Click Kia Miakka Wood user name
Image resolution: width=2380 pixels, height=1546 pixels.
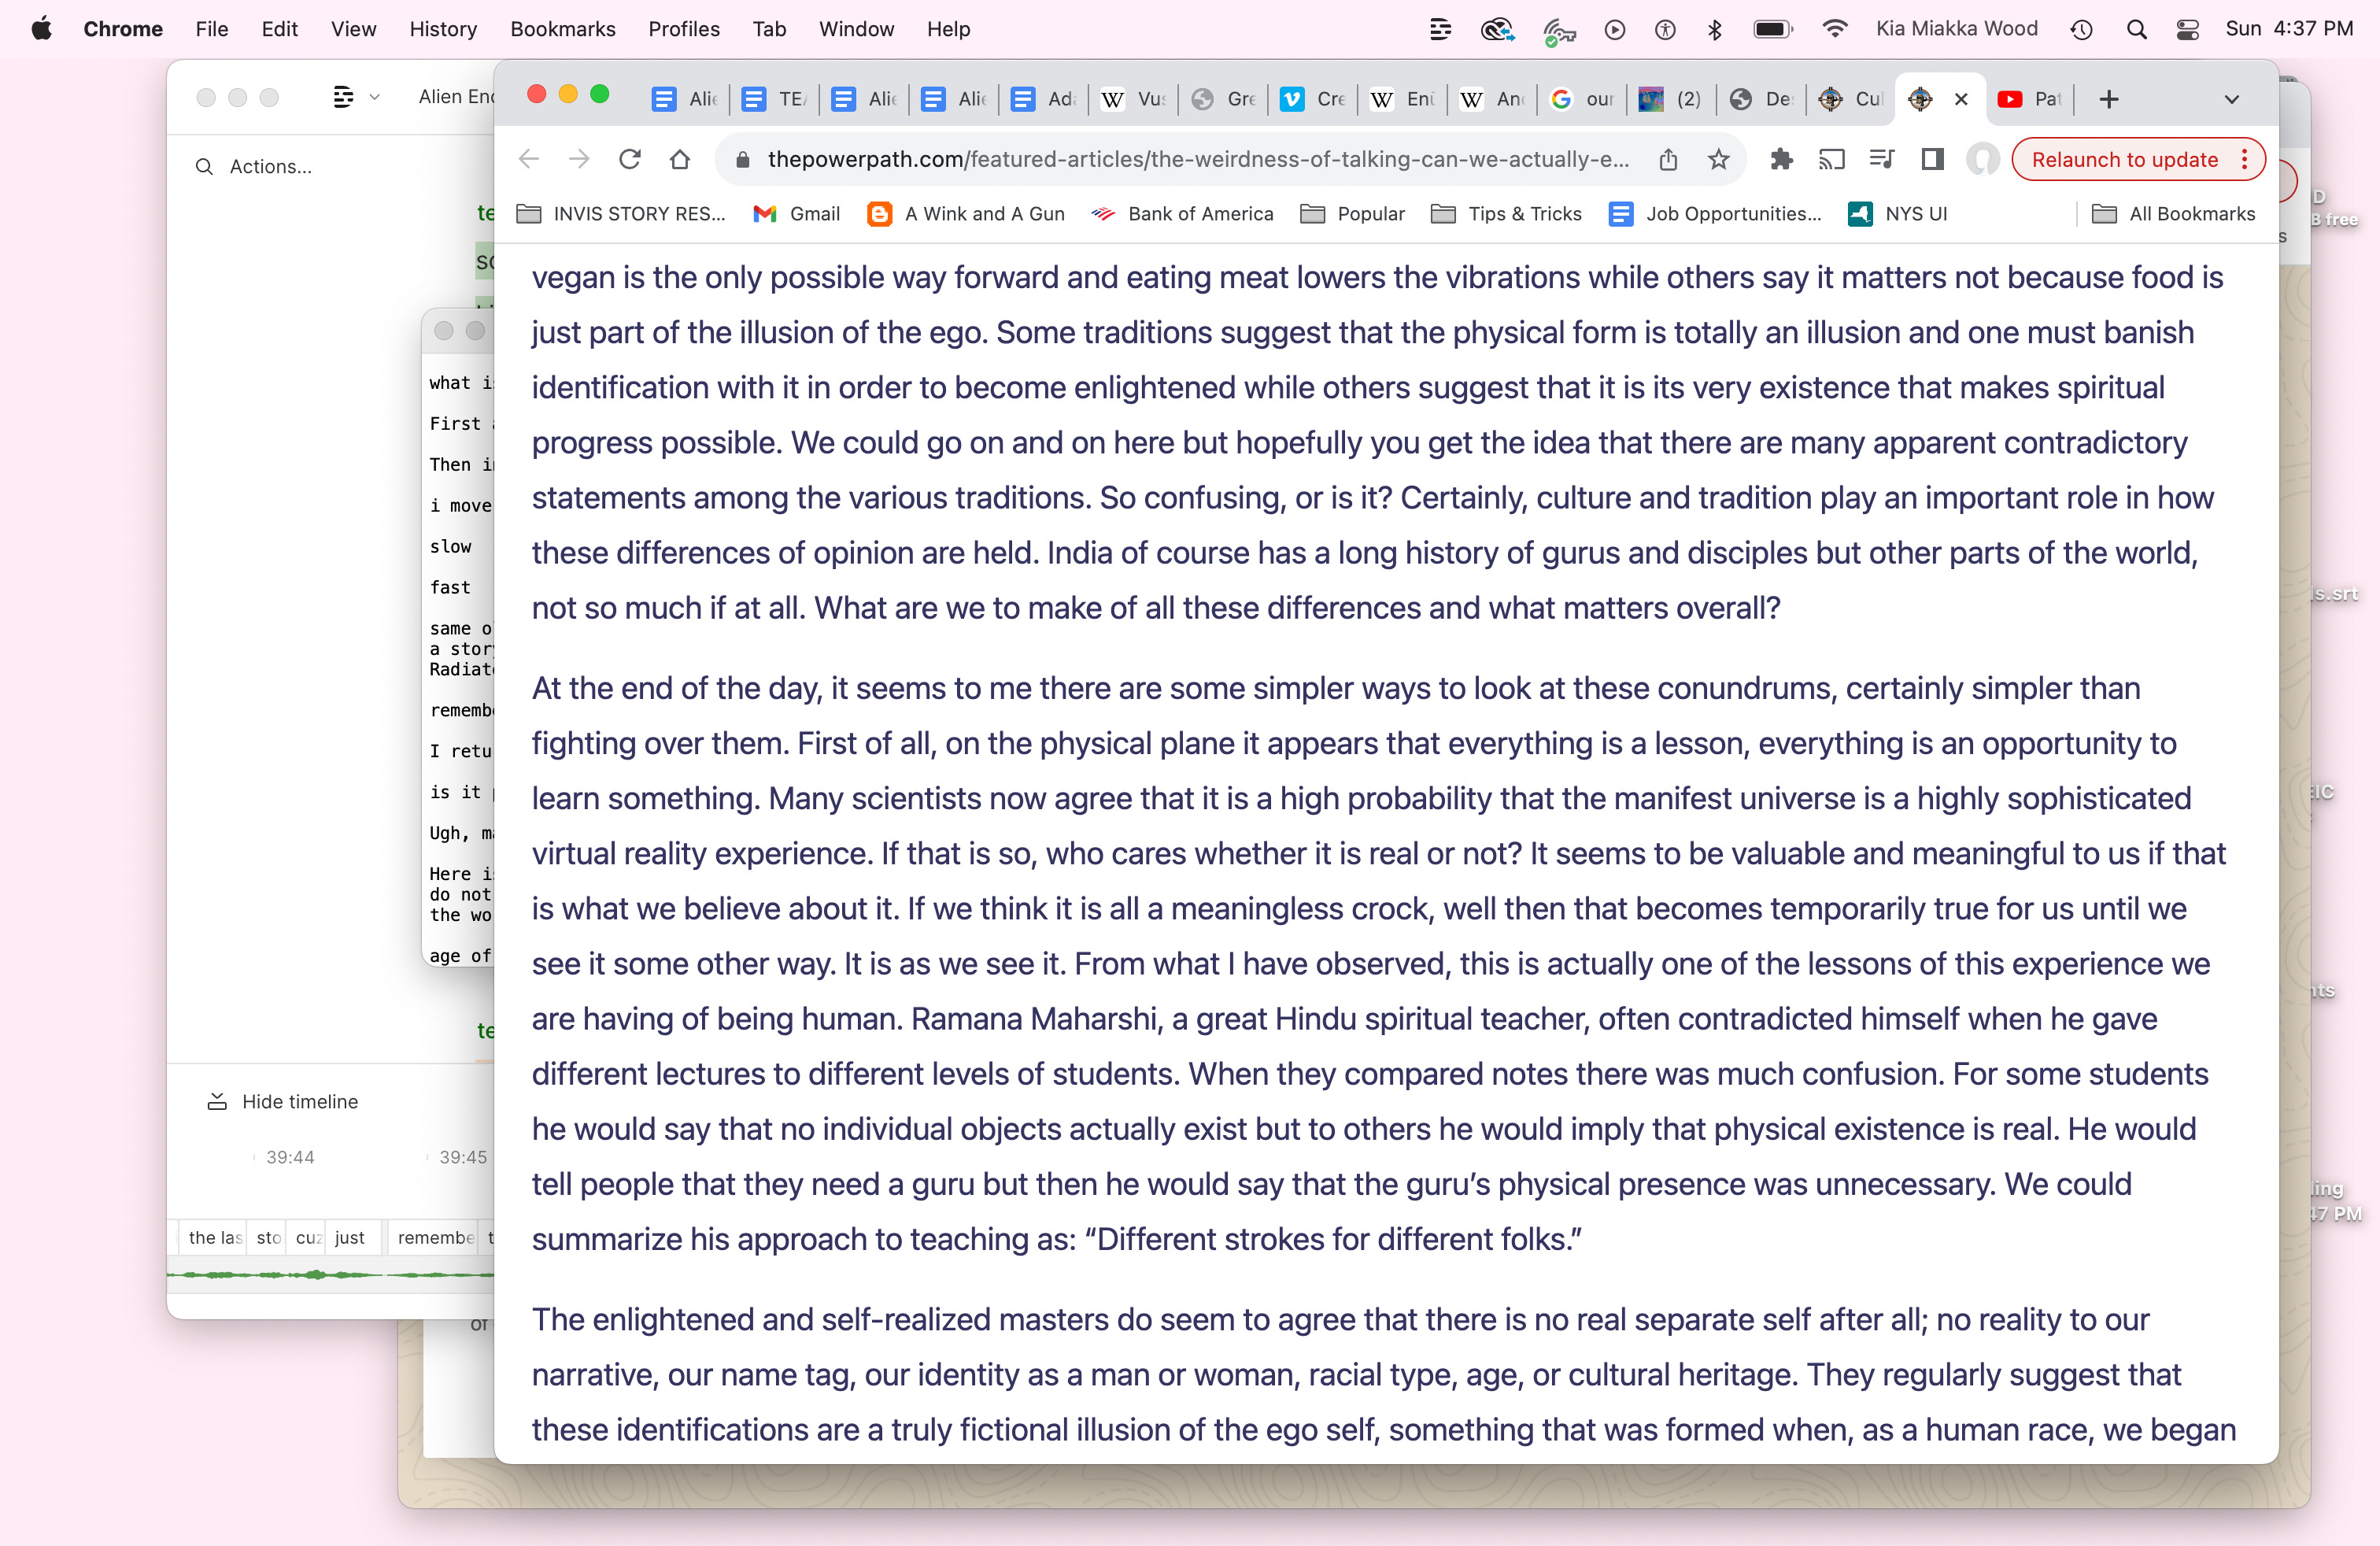point(1957,29)
